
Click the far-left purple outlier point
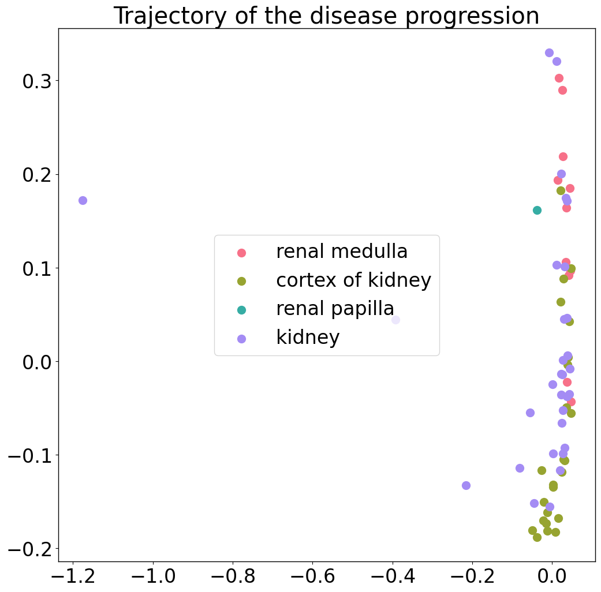(x=83, y=200)
